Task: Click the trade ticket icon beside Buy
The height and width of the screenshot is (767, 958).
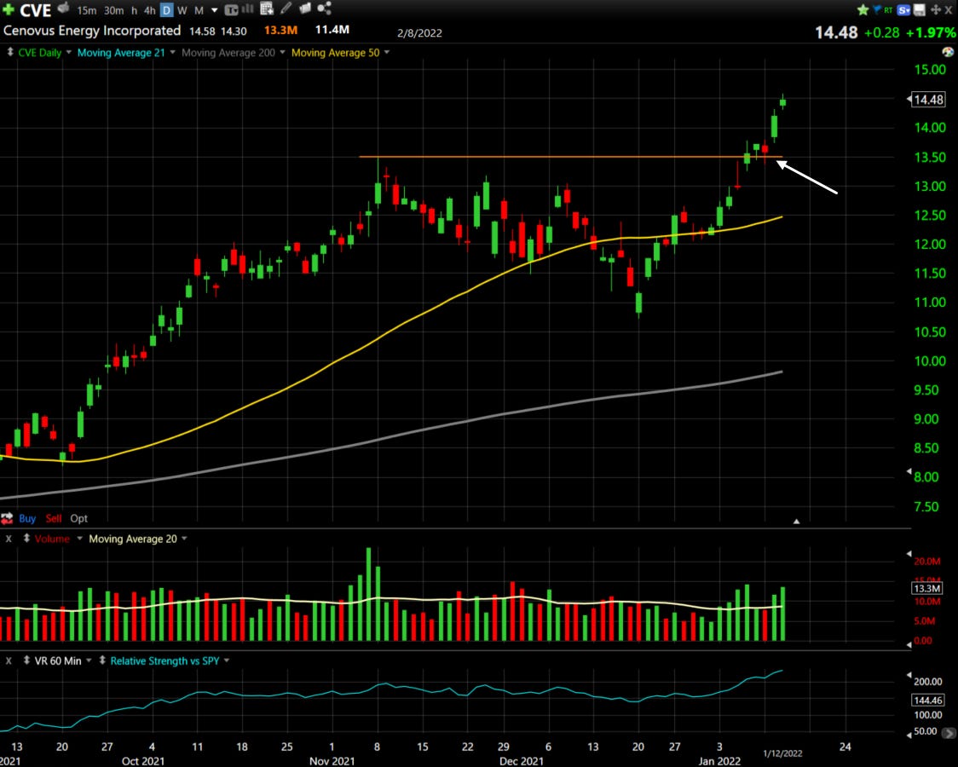Action: [x=7, y=518]
